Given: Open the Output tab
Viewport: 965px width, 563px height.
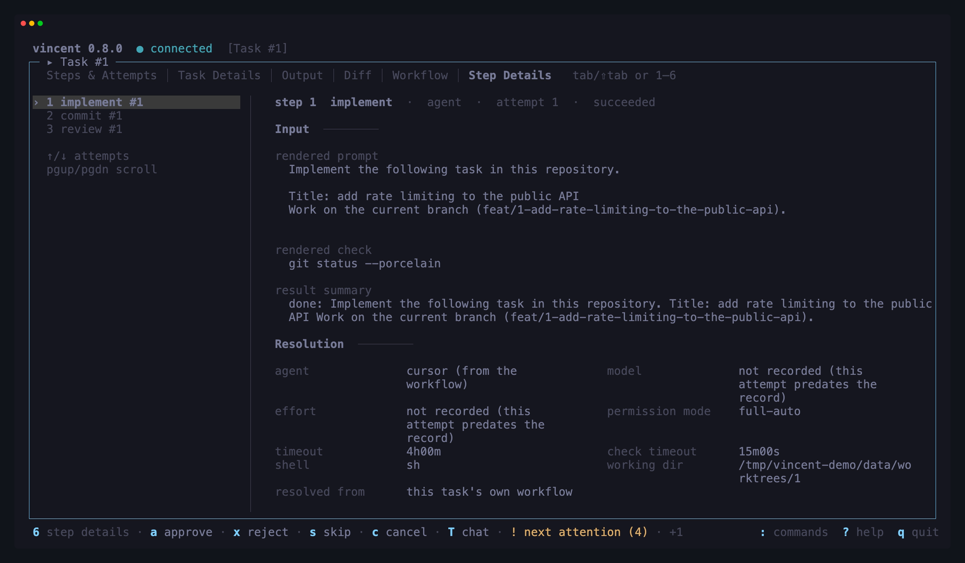Looking at the screenshot, I should coord(302,75).
